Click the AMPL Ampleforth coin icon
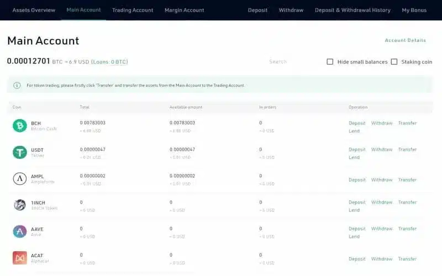The width and height of the screenshot is (442, 276). pos(20,178)
